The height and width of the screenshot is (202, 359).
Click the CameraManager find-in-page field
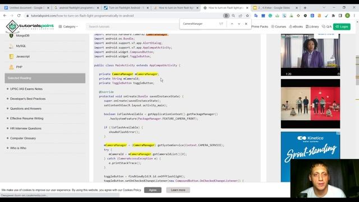click(x=199, y=24)
